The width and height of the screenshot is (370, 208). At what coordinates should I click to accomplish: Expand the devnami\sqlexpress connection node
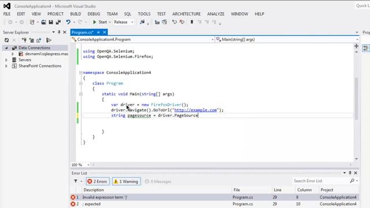coord(13,54)
